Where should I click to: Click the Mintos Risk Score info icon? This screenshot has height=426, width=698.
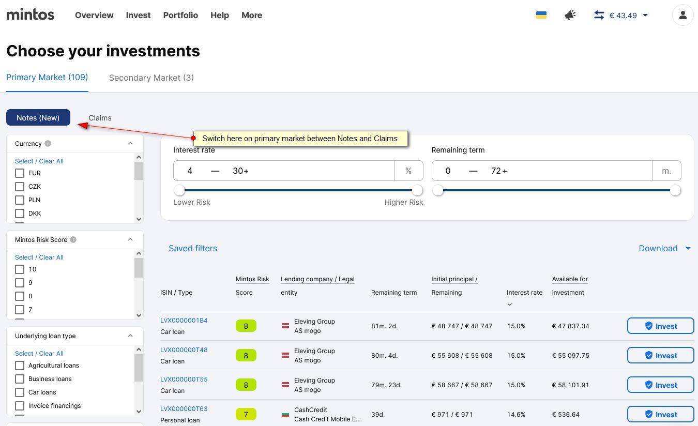point(73,240)
